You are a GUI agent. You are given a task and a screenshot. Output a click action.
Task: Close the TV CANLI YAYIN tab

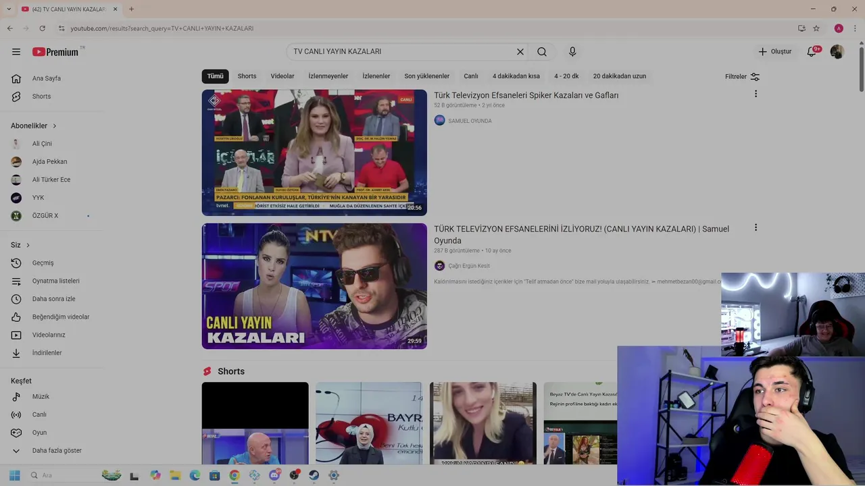tap(115, 9)
